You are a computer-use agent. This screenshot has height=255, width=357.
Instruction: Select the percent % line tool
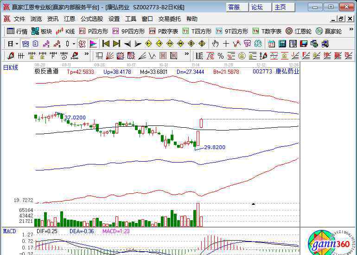[x=221, y=56]
